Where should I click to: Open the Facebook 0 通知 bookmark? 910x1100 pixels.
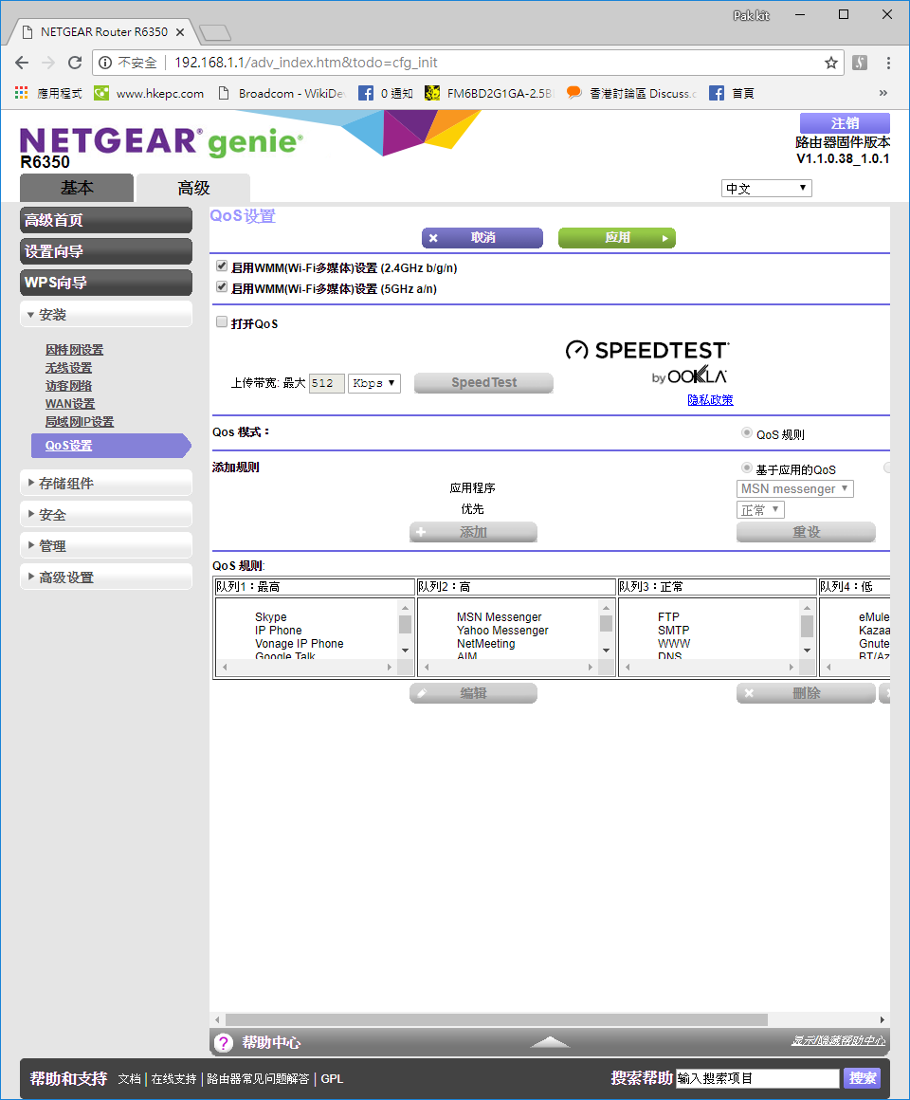pyautogui.click(x=386, y=93)
